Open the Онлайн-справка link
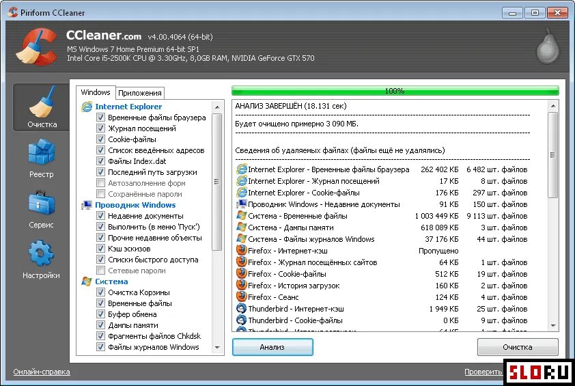This screenshot has width=575, height=386. (x=42, y=372)
